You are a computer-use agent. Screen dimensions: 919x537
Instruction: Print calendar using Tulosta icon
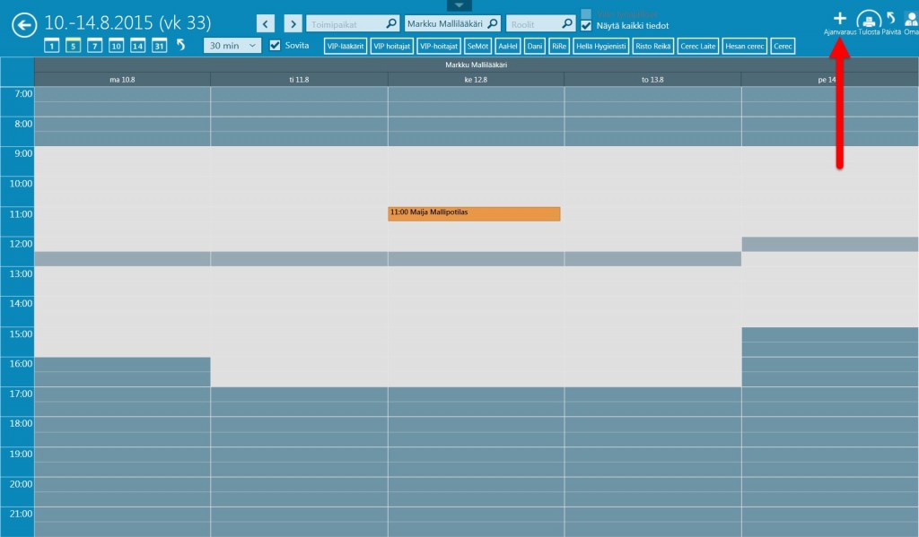pos(869,20)
